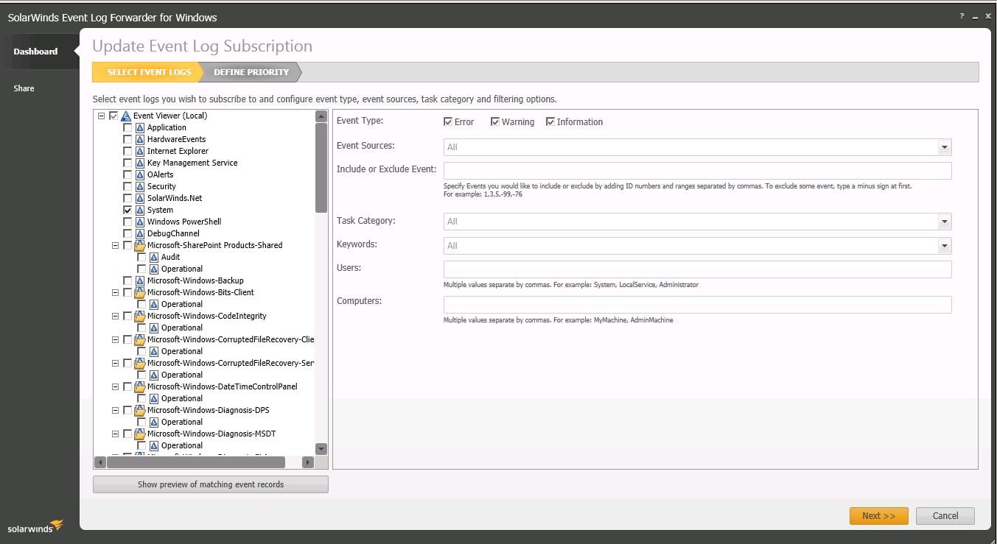Click the Audit log icon
This screenshot has height=544, width=997.
pyautogui.click(x=154, y=257)
